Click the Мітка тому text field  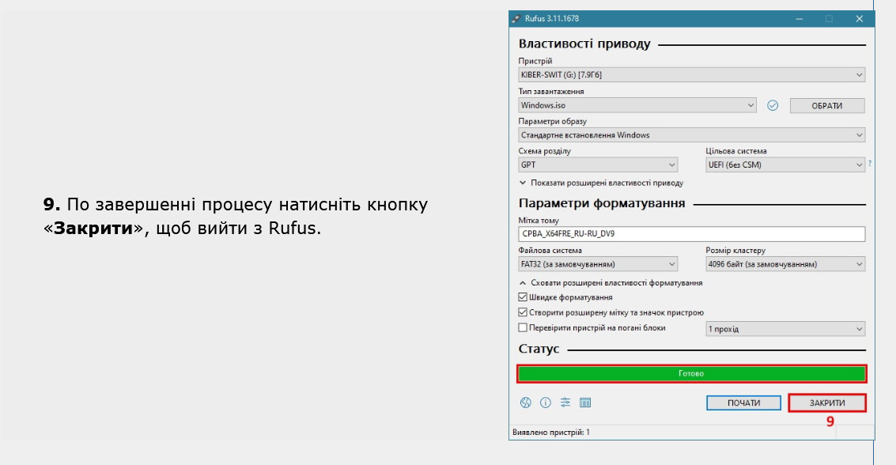(x=691, y=234)
